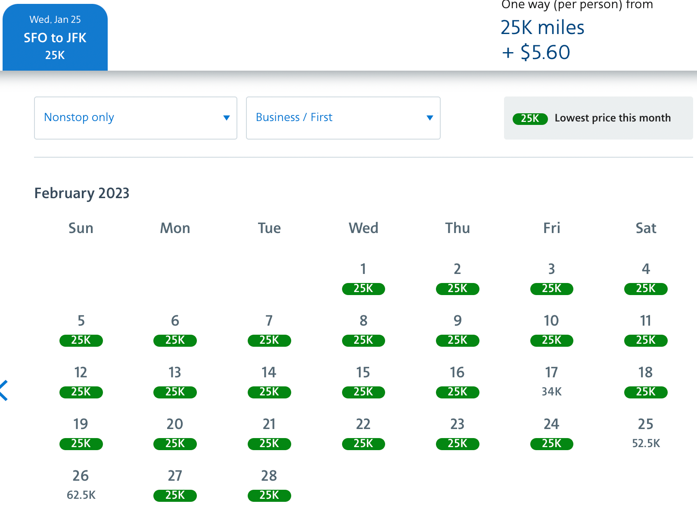Select the 25K badge on February 22
Viewport: 697px width, 510px height.
[x=363, y=444]
